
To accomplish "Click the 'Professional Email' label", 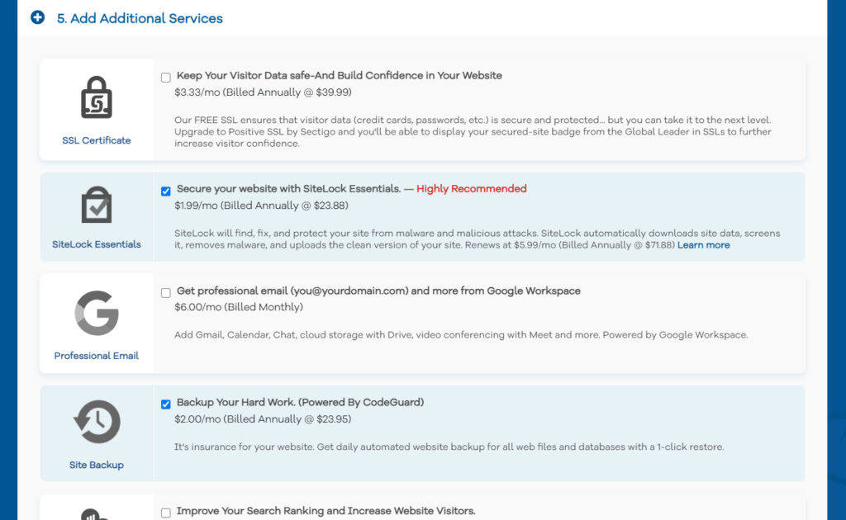I will click(97, 356).
